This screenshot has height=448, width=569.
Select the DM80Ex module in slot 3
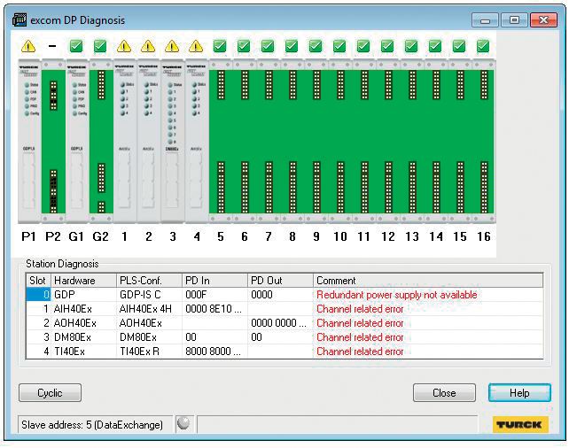pos(172,141)
